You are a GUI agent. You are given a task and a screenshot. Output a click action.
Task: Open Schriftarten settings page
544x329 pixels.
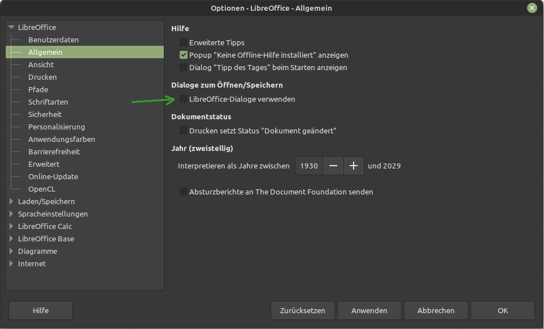(x=48, y=102)
